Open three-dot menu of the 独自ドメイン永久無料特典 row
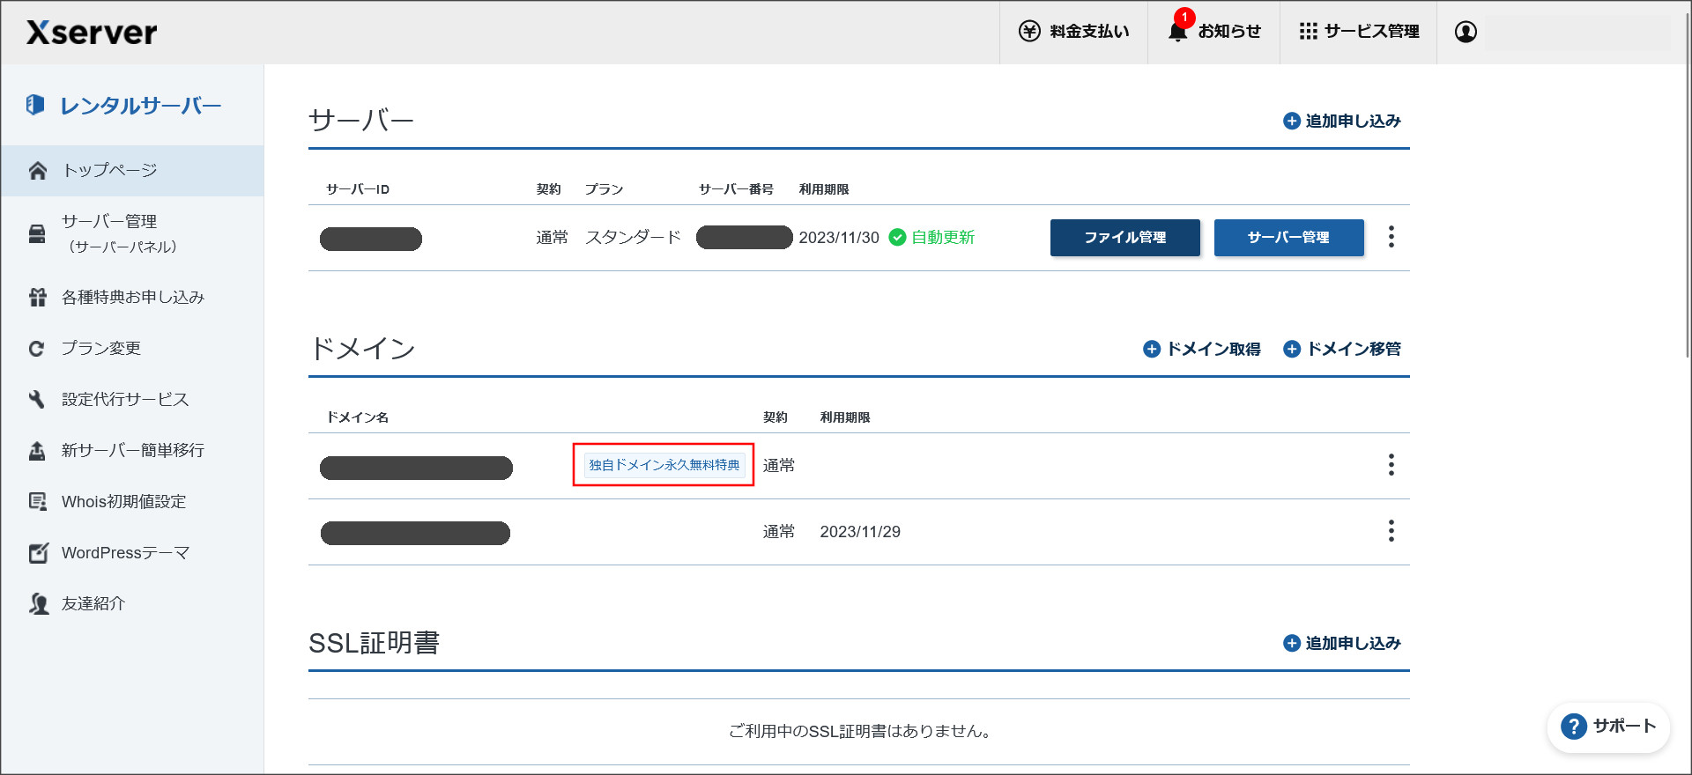Viewport: 1692px width, 775px height. point(1391,465)
